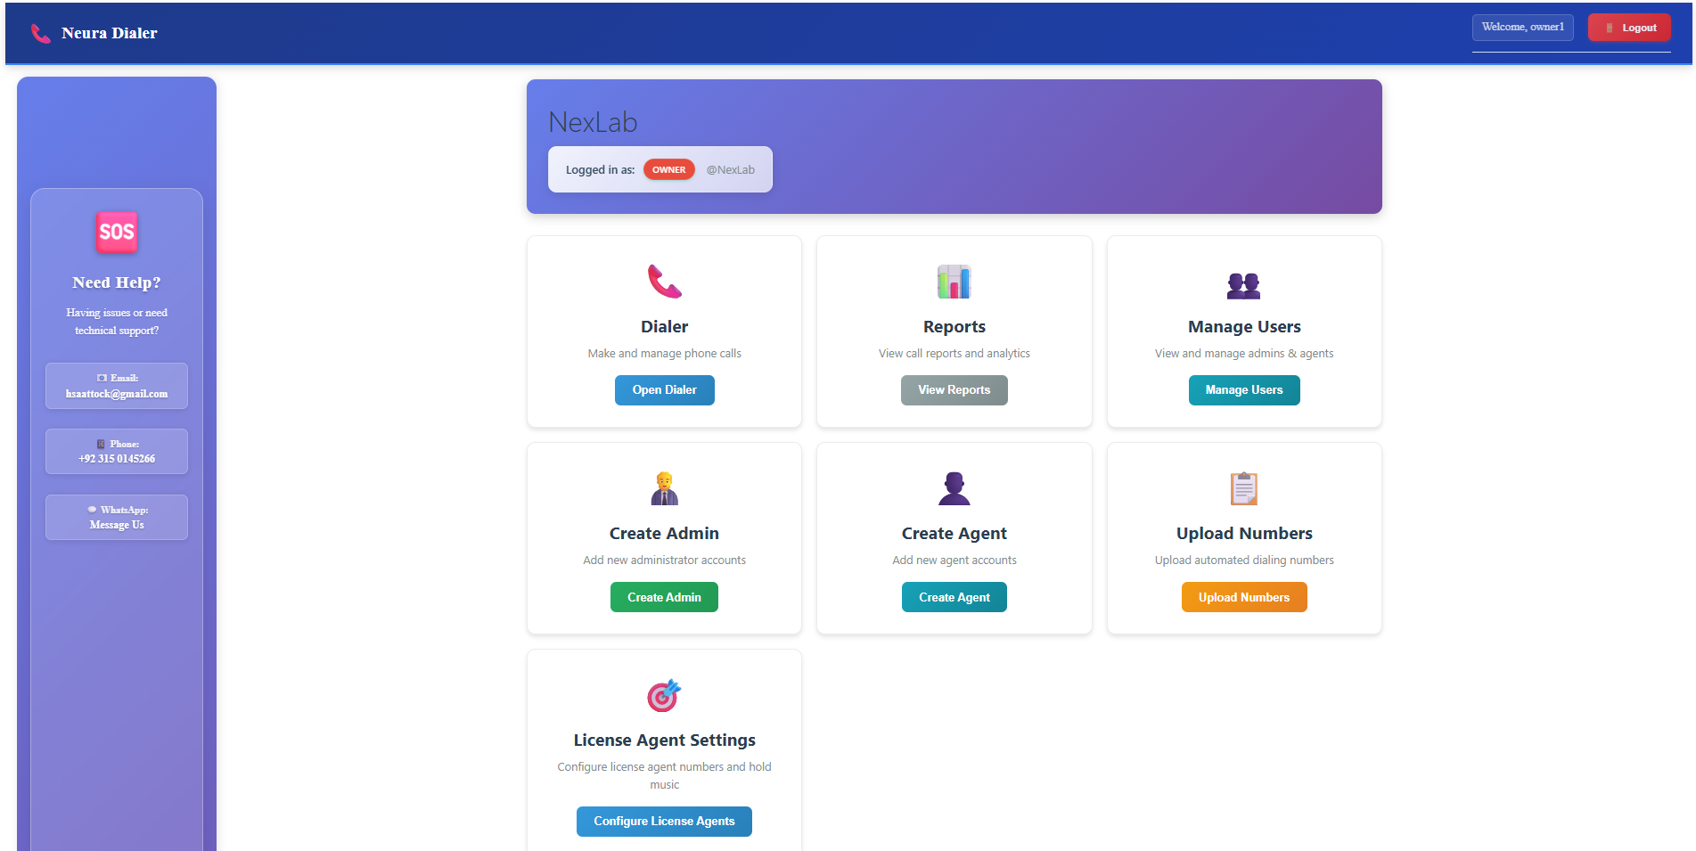Click the Neura Dialer phone logo
This screenshot has height=851, width=1696.
[x=41, y=34]
